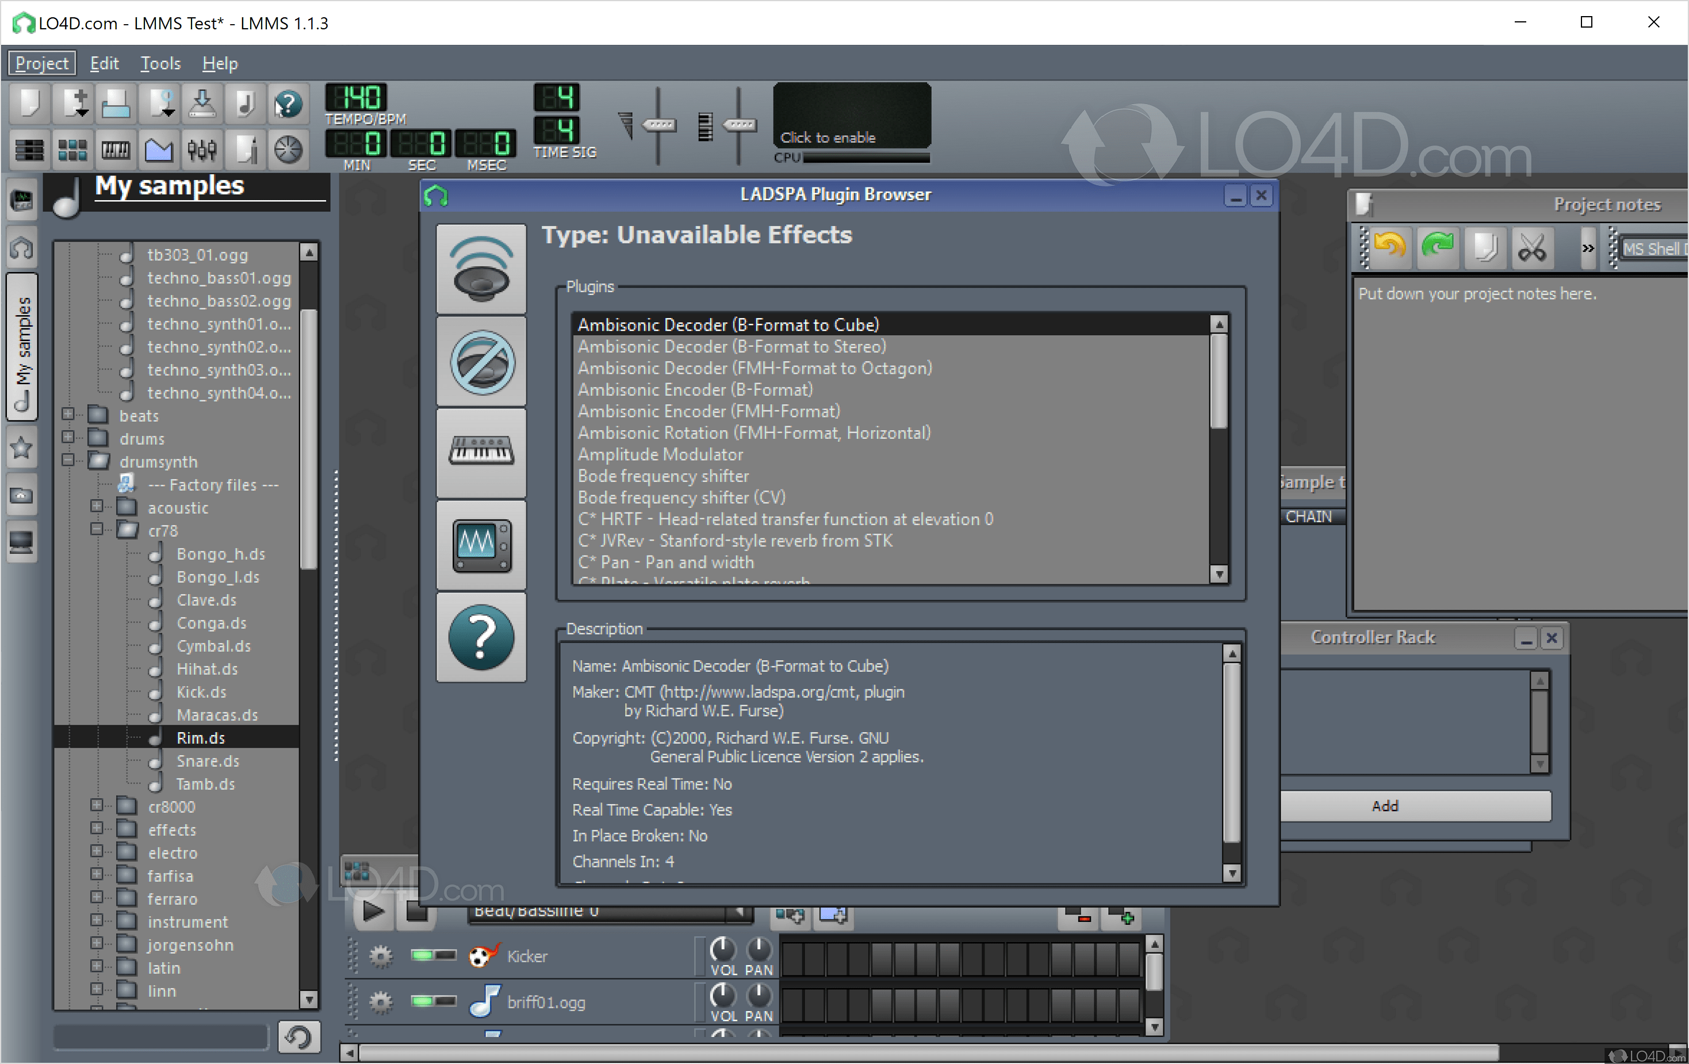Mute the Kicker track with the green LED
The width and height of the screenshot is (1689, 1064).
pyautogui.click(x=422, y=955)
